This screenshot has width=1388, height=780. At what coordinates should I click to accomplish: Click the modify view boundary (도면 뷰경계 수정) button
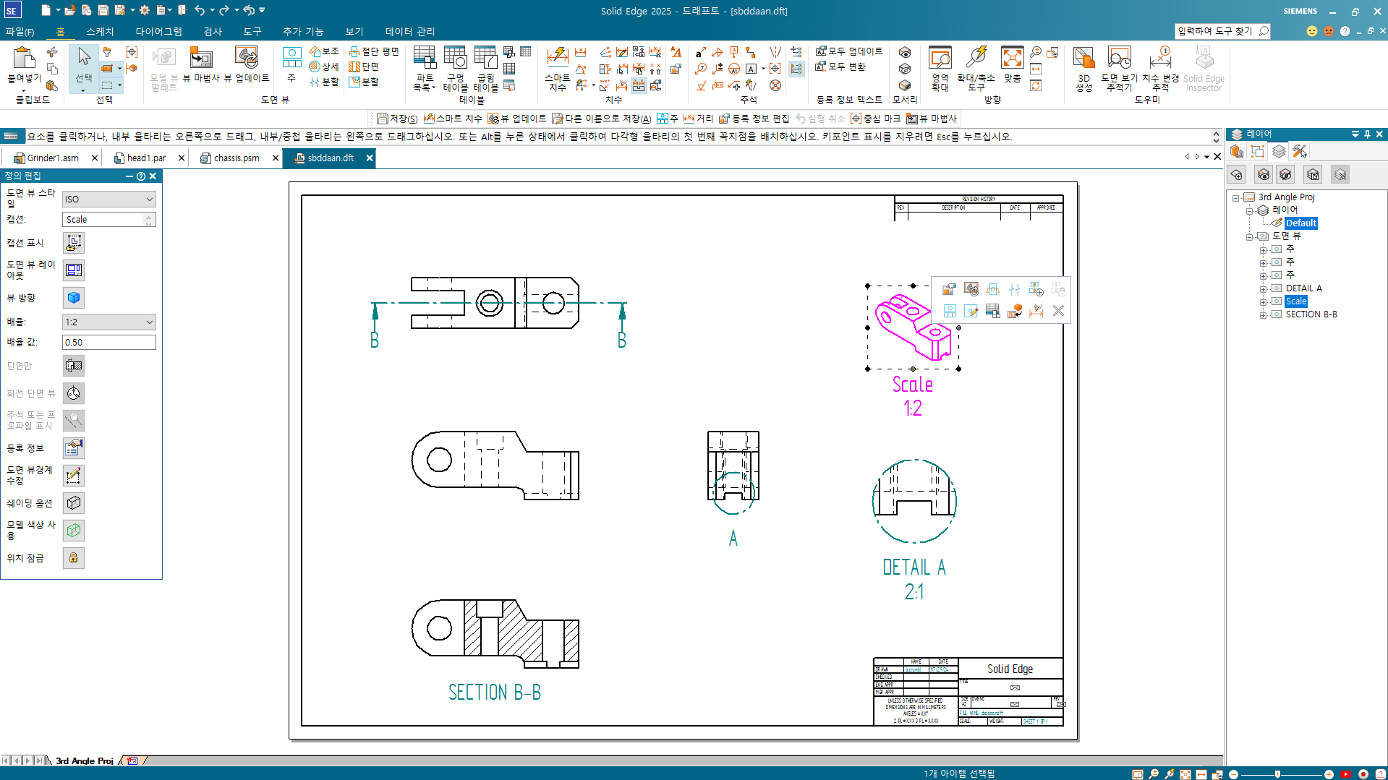(x=74, y=476)
